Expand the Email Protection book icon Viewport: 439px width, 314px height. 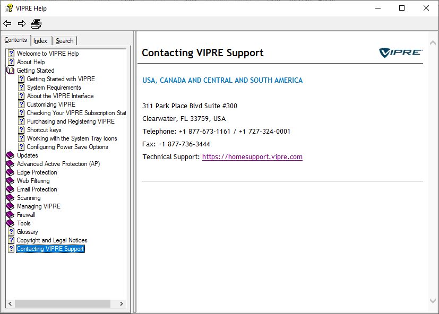point(10,189)
